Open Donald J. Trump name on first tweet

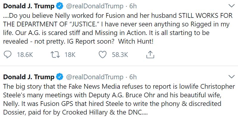point(29,6)
